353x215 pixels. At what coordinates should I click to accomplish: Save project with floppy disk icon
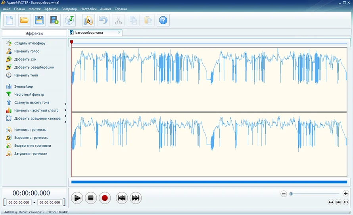tap(39, 20)
